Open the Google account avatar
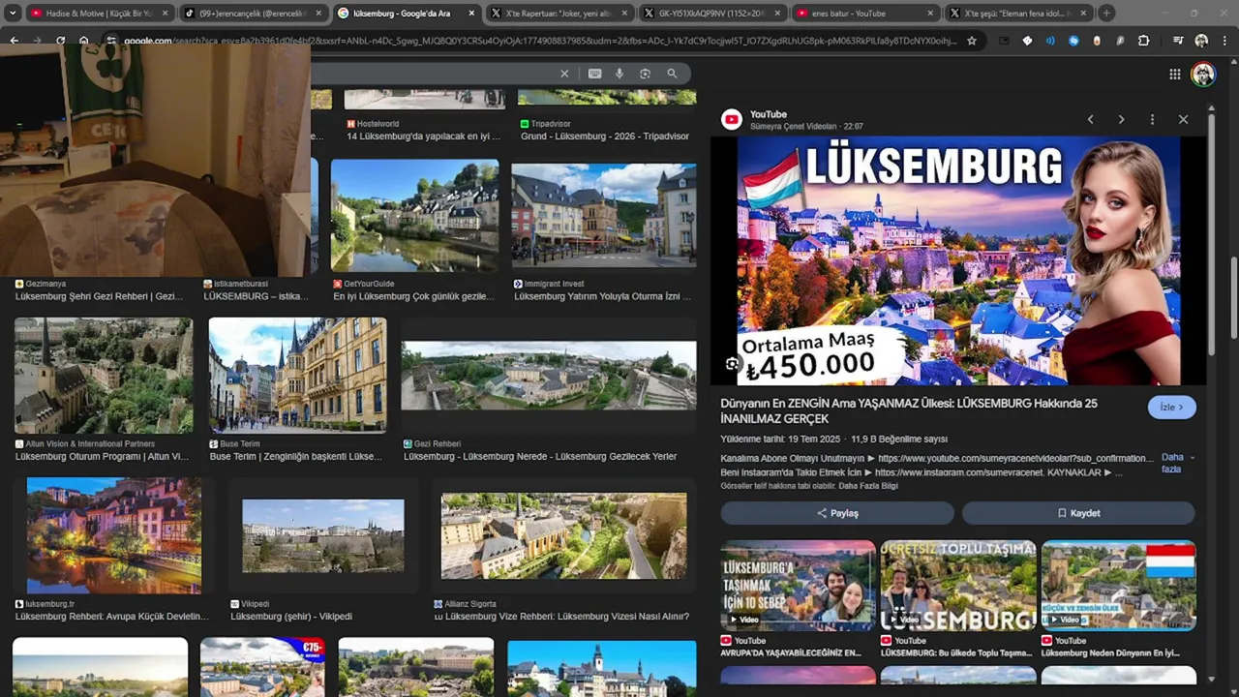This screenshot has height=697, width=1239. coord(1203,75)
